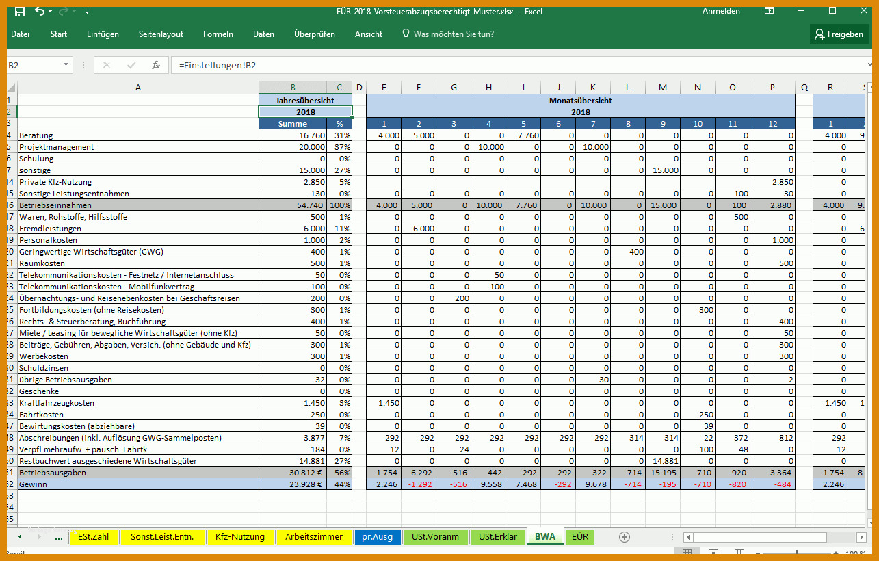Click the Monatsübersicht header cell
Image resolution: width=879 pixels, height=561 pixels.
(581, 100)
